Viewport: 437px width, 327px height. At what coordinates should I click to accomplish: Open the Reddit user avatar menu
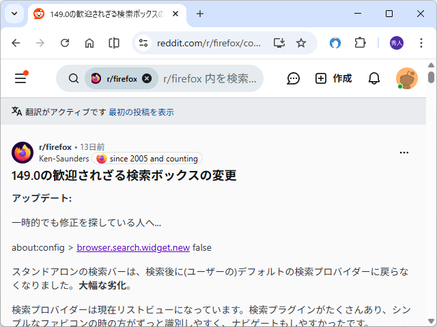click(x=407, y=78)
